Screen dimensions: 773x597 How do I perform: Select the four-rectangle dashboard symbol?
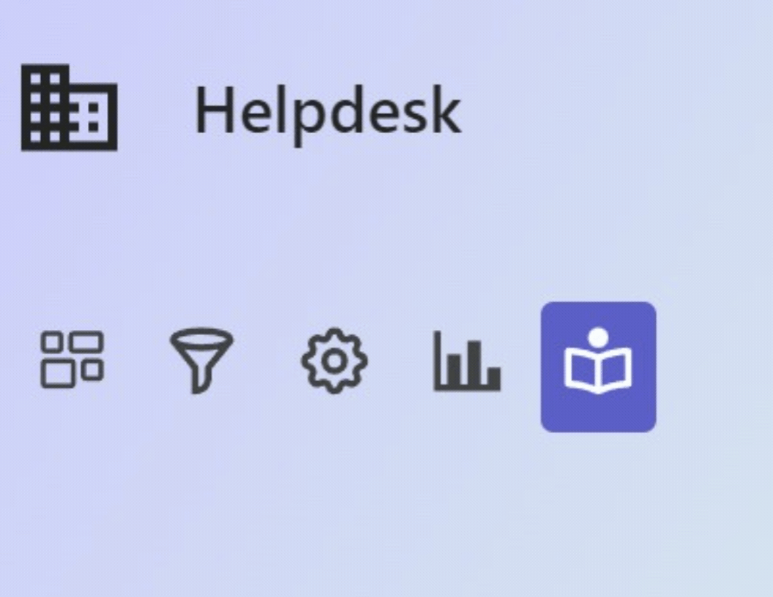(72, 360)
